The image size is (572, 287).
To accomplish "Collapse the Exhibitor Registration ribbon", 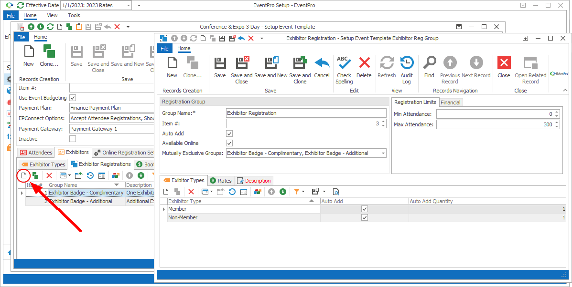I will [x=565, y=90].
